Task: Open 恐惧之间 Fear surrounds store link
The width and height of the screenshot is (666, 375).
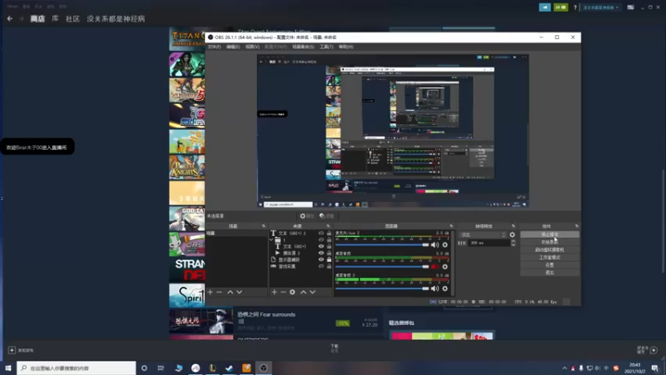Action: [x=266, y=315]
